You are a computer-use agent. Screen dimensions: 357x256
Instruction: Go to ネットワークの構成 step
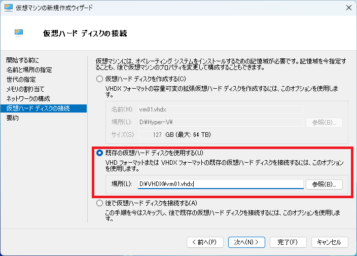(x=28, y=98)
